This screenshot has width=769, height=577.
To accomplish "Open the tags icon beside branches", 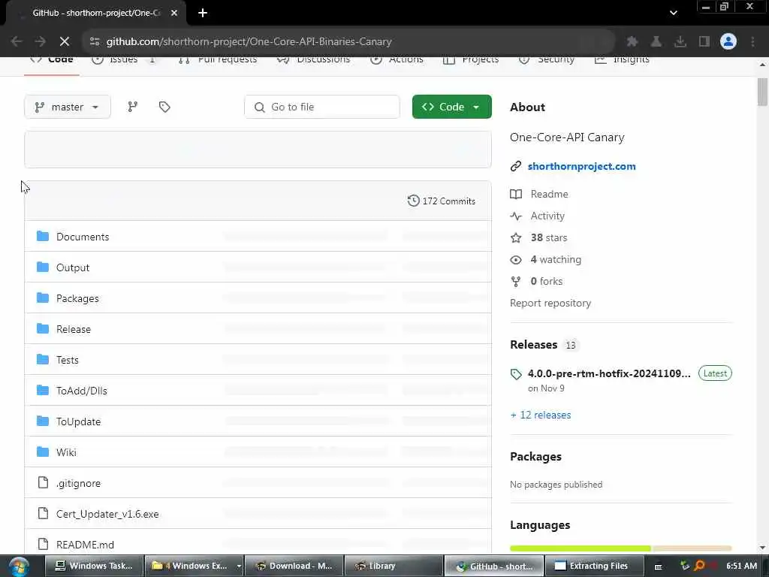I will click(x=164, y=107).
